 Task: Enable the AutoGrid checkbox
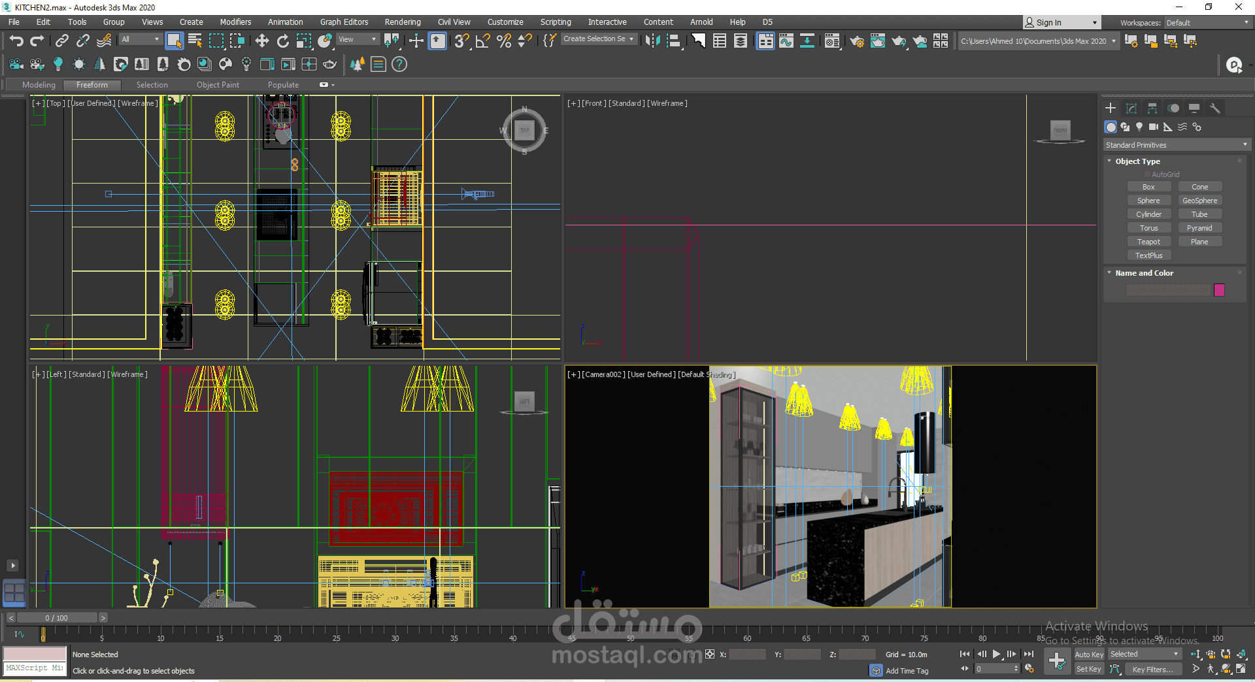coord(1146,174)
